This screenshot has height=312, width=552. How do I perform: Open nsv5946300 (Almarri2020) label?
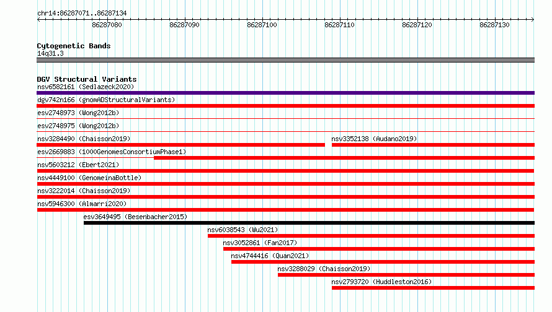click(x=82, y=204)
